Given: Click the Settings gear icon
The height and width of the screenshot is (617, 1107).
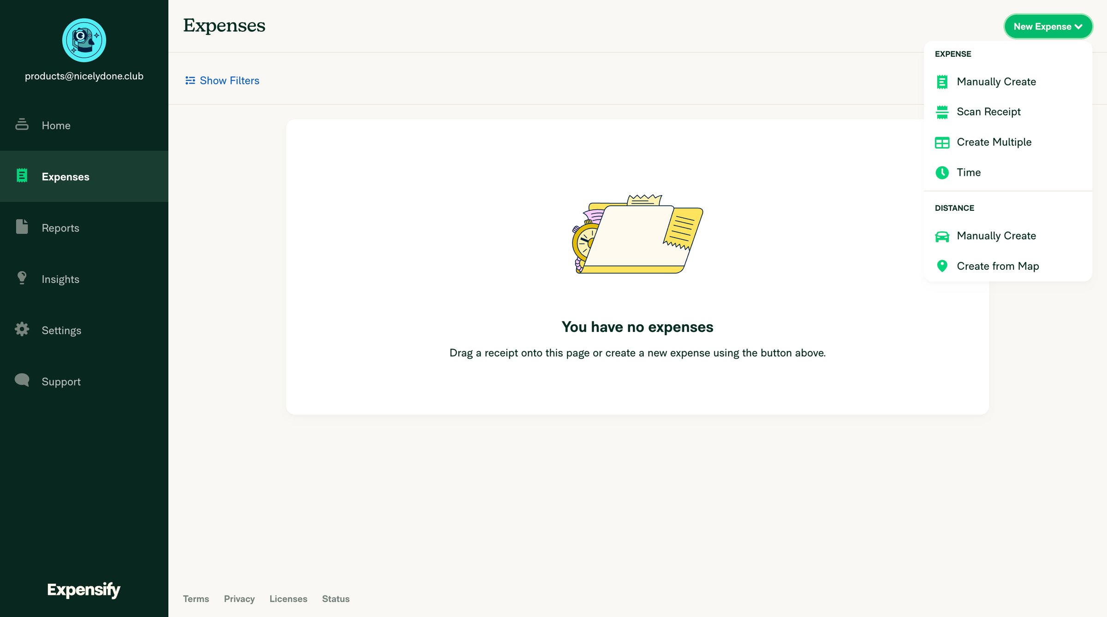Looking at the screenshot, I should click(x=22, y=329).
